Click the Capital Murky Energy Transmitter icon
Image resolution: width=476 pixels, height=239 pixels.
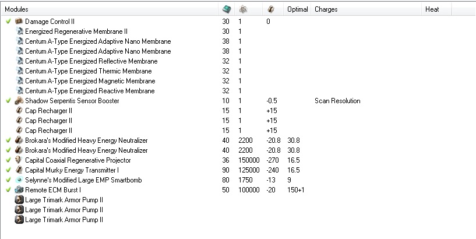[x=19, y=170]
